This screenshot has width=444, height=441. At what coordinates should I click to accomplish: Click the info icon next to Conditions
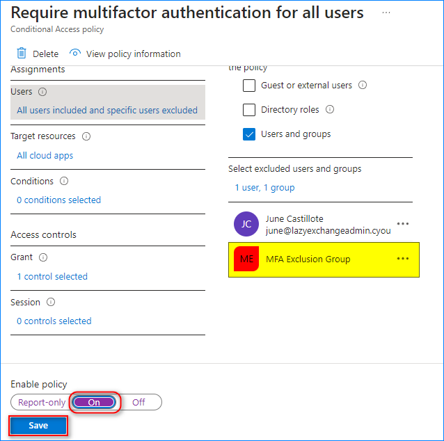[x=64, y=181]
